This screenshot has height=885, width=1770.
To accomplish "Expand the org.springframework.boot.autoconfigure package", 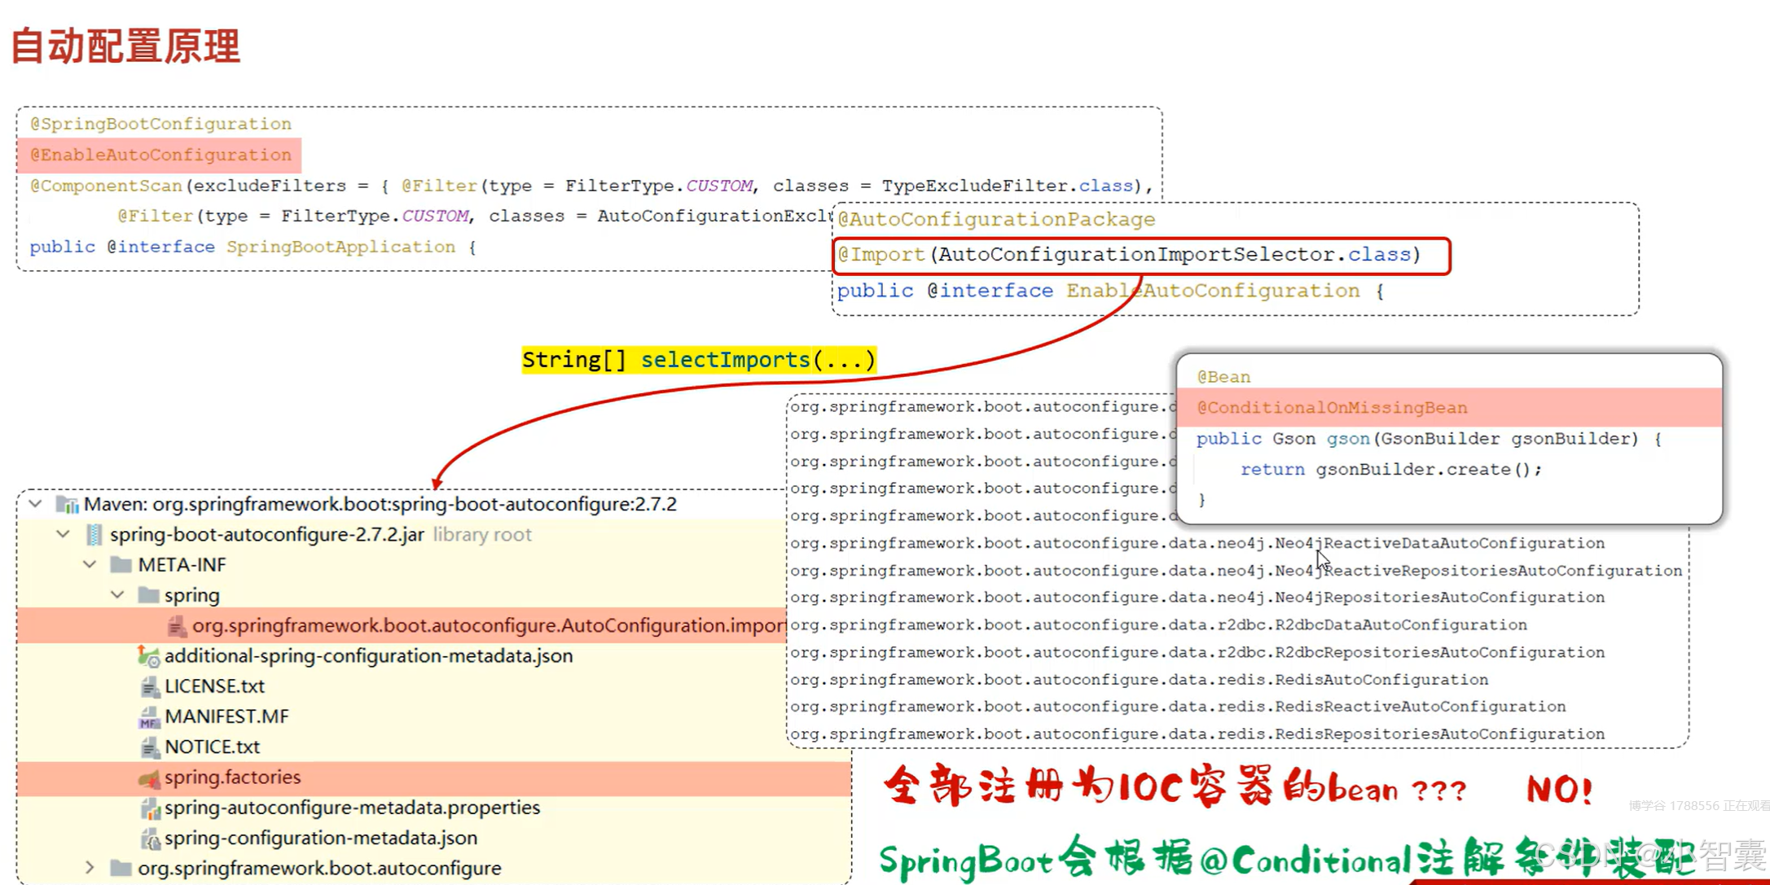I will [90, 868].
